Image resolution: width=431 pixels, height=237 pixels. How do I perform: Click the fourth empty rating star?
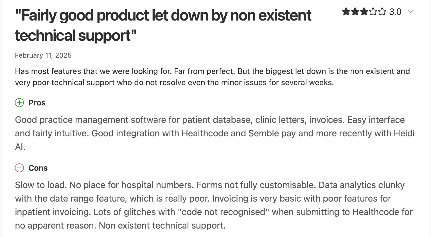click(373, 12)
